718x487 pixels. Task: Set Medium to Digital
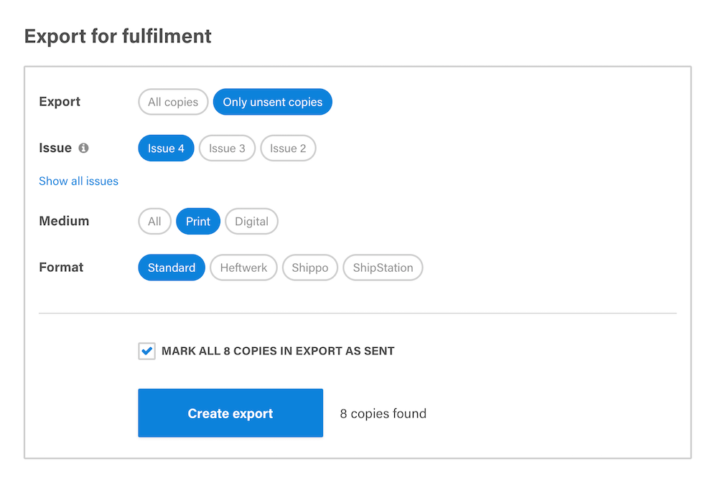point(251,222)
